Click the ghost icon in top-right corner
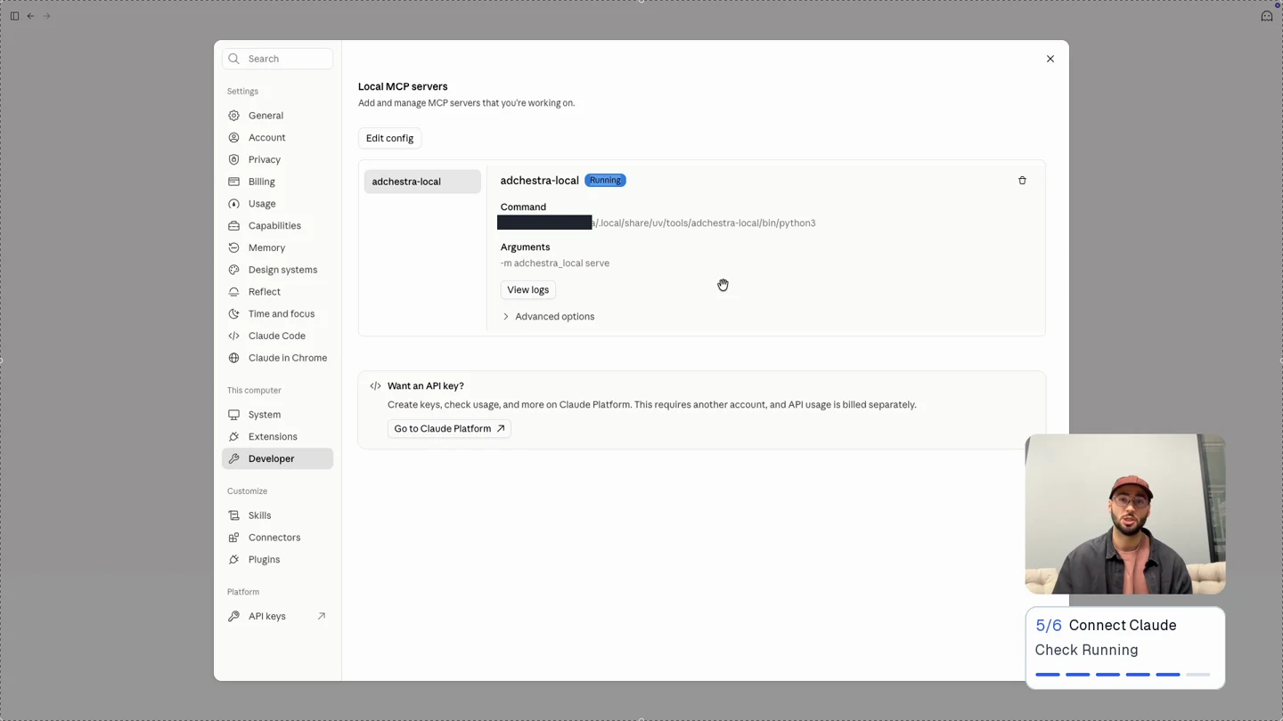 [1266, 16]
